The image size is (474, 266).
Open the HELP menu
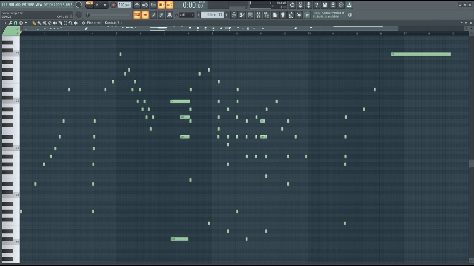pos(69,5)
